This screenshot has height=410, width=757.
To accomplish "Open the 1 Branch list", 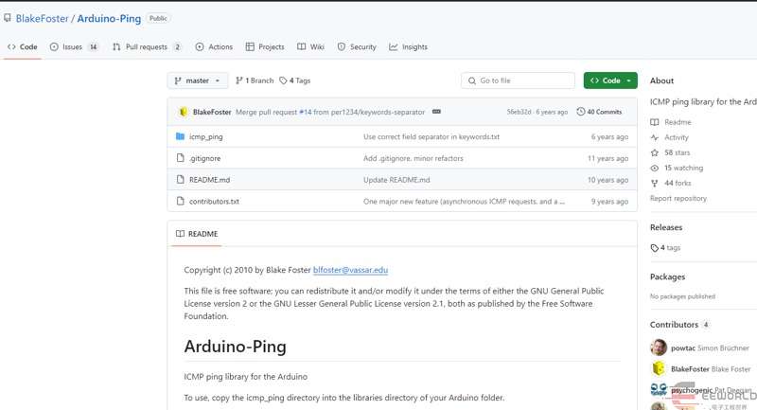I will point(255,81).
